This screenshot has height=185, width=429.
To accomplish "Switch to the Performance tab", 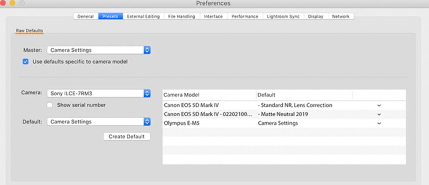I will 245,16.
